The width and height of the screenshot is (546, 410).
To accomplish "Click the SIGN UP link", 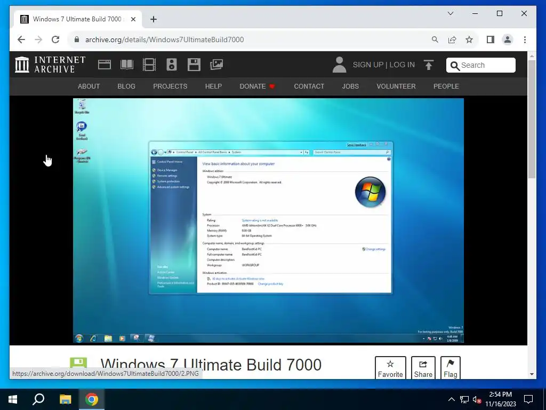I will click(368, 65).
